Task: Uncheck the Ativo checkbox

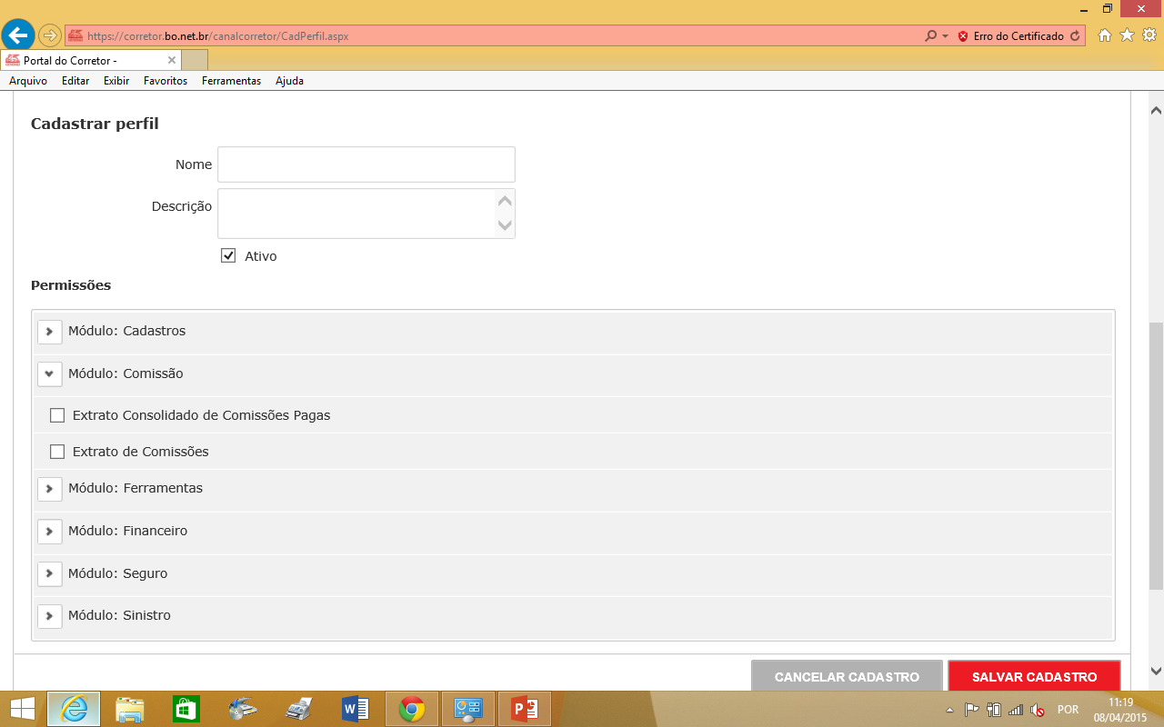Action: point(229,256)
